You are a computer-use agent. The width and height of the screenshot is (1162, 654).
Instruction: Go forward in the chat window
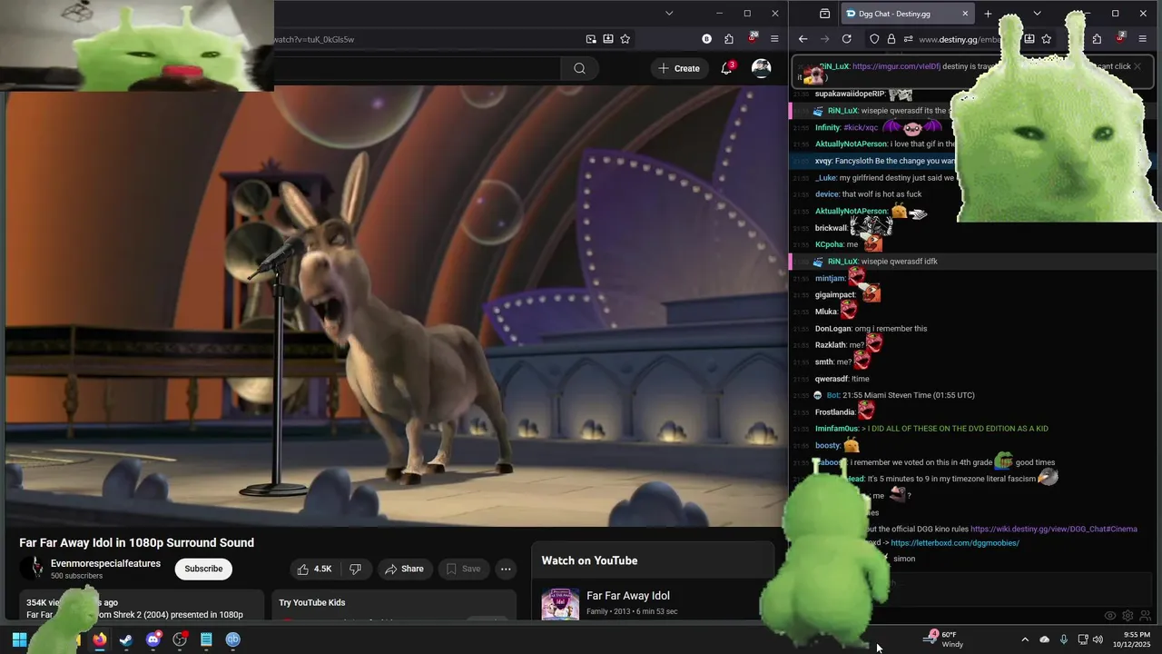pyautogui.click(x=824, y=39)
